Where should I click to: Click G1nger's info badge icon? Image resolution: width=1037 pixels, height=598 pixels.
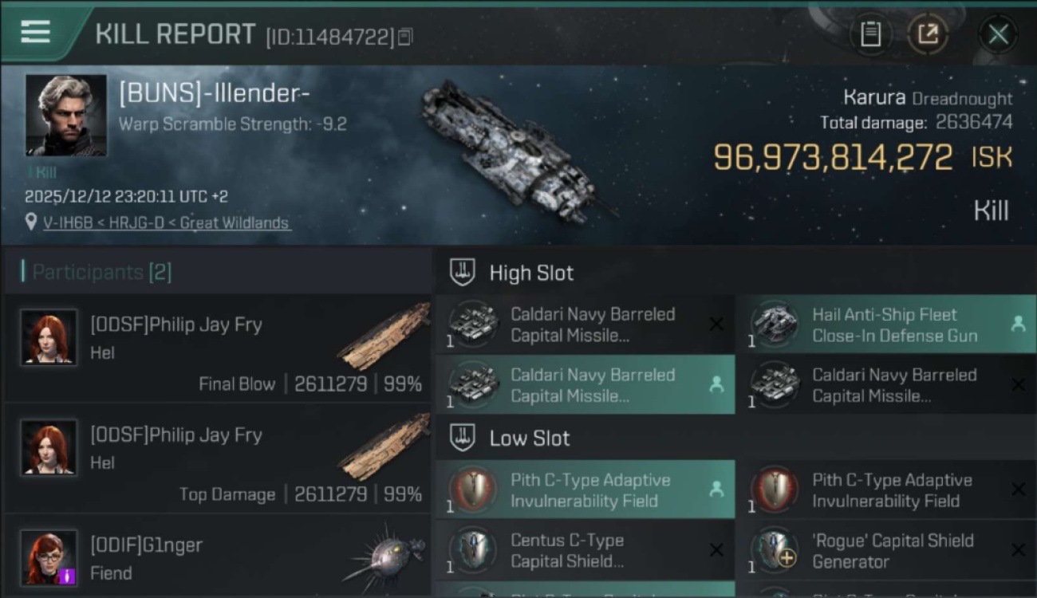click(x=67, y=574)
